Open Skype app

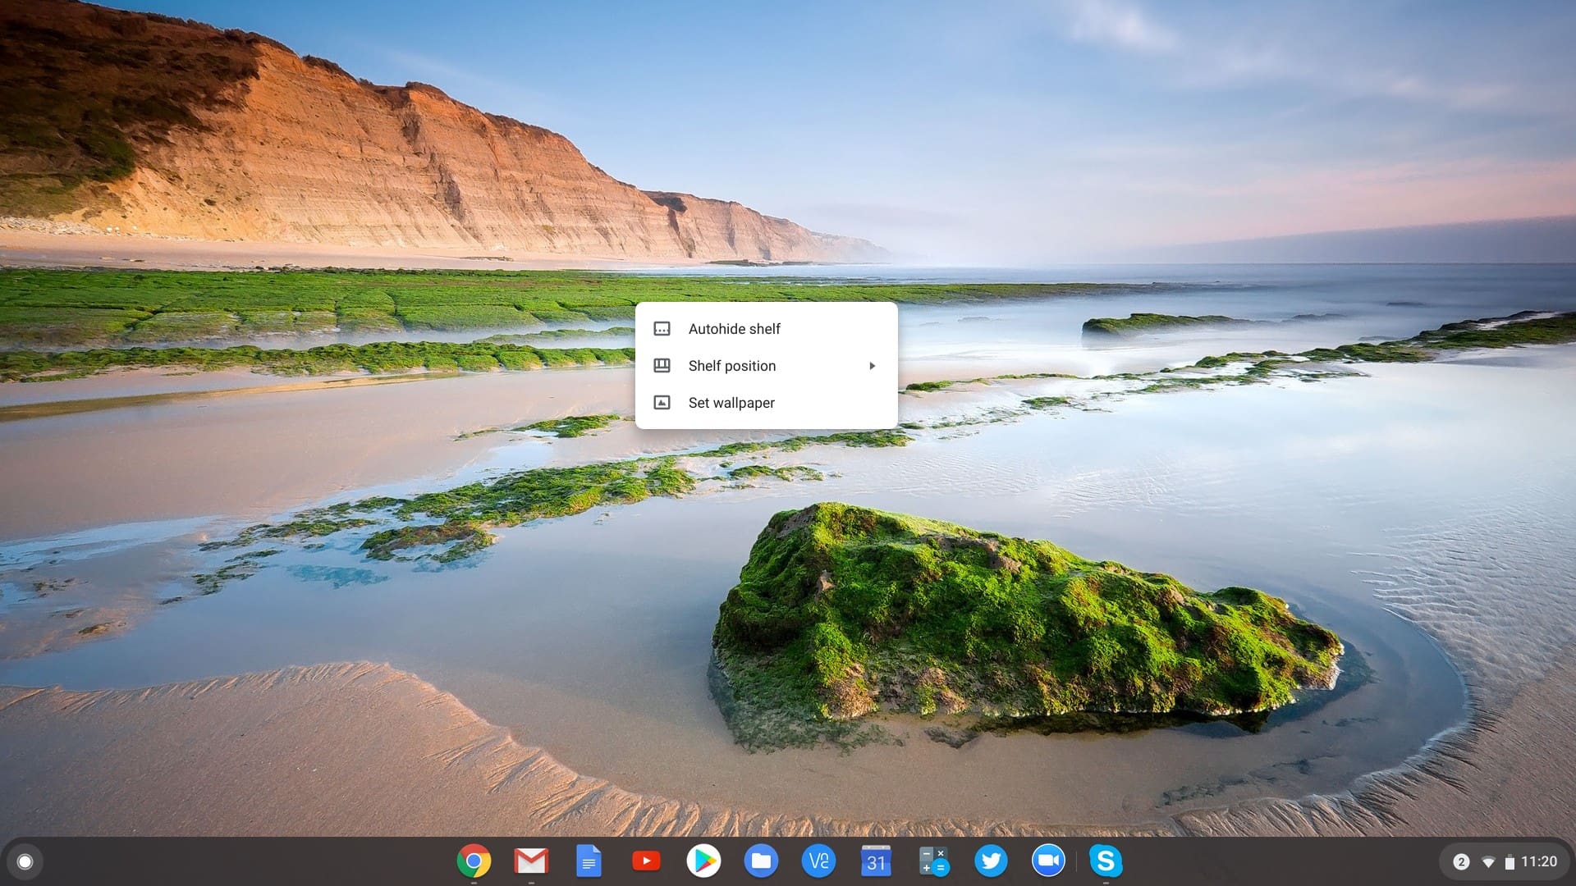1104,860
